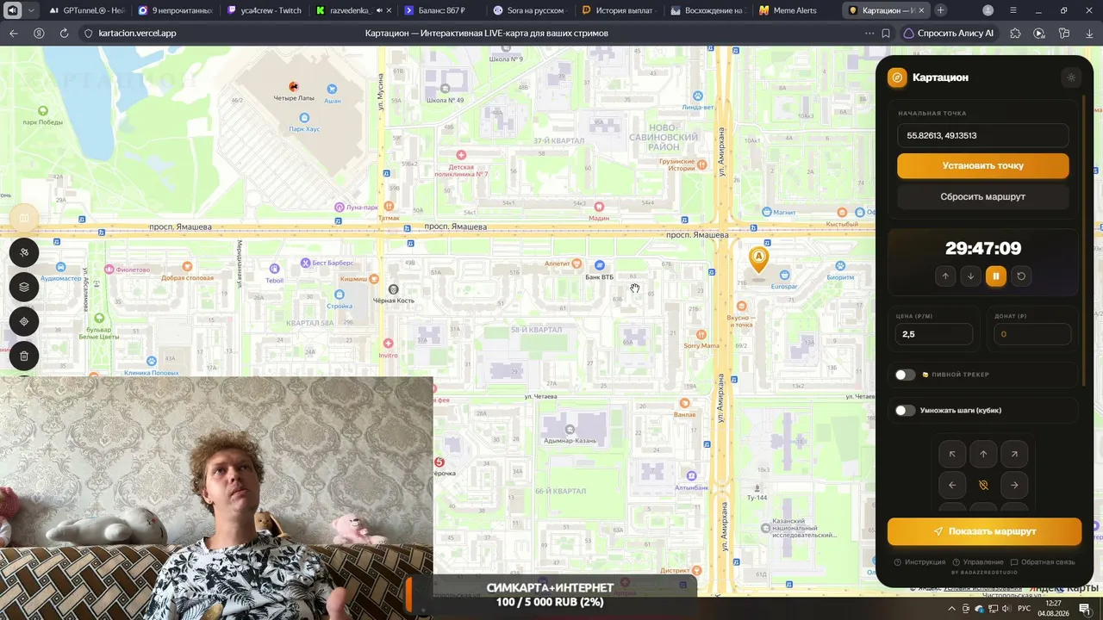The height and width of the screenshot is (620, 1103).
Task: Open the browser hamburger menu
Action: click(1013, 10)
